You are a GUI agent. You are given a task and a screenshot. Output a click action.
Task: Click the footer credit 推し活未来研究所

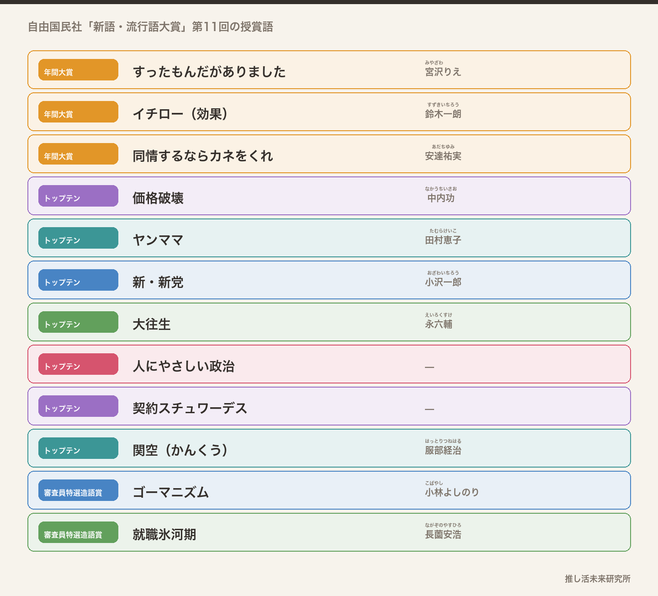[598, 579]
